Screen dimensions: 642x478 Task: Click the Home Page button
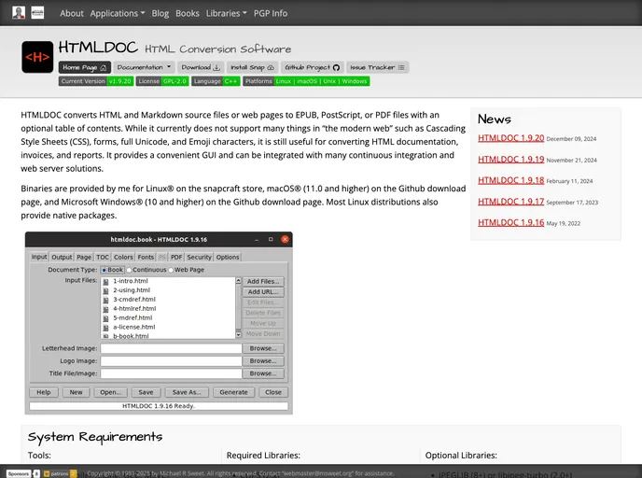[85, 67]
